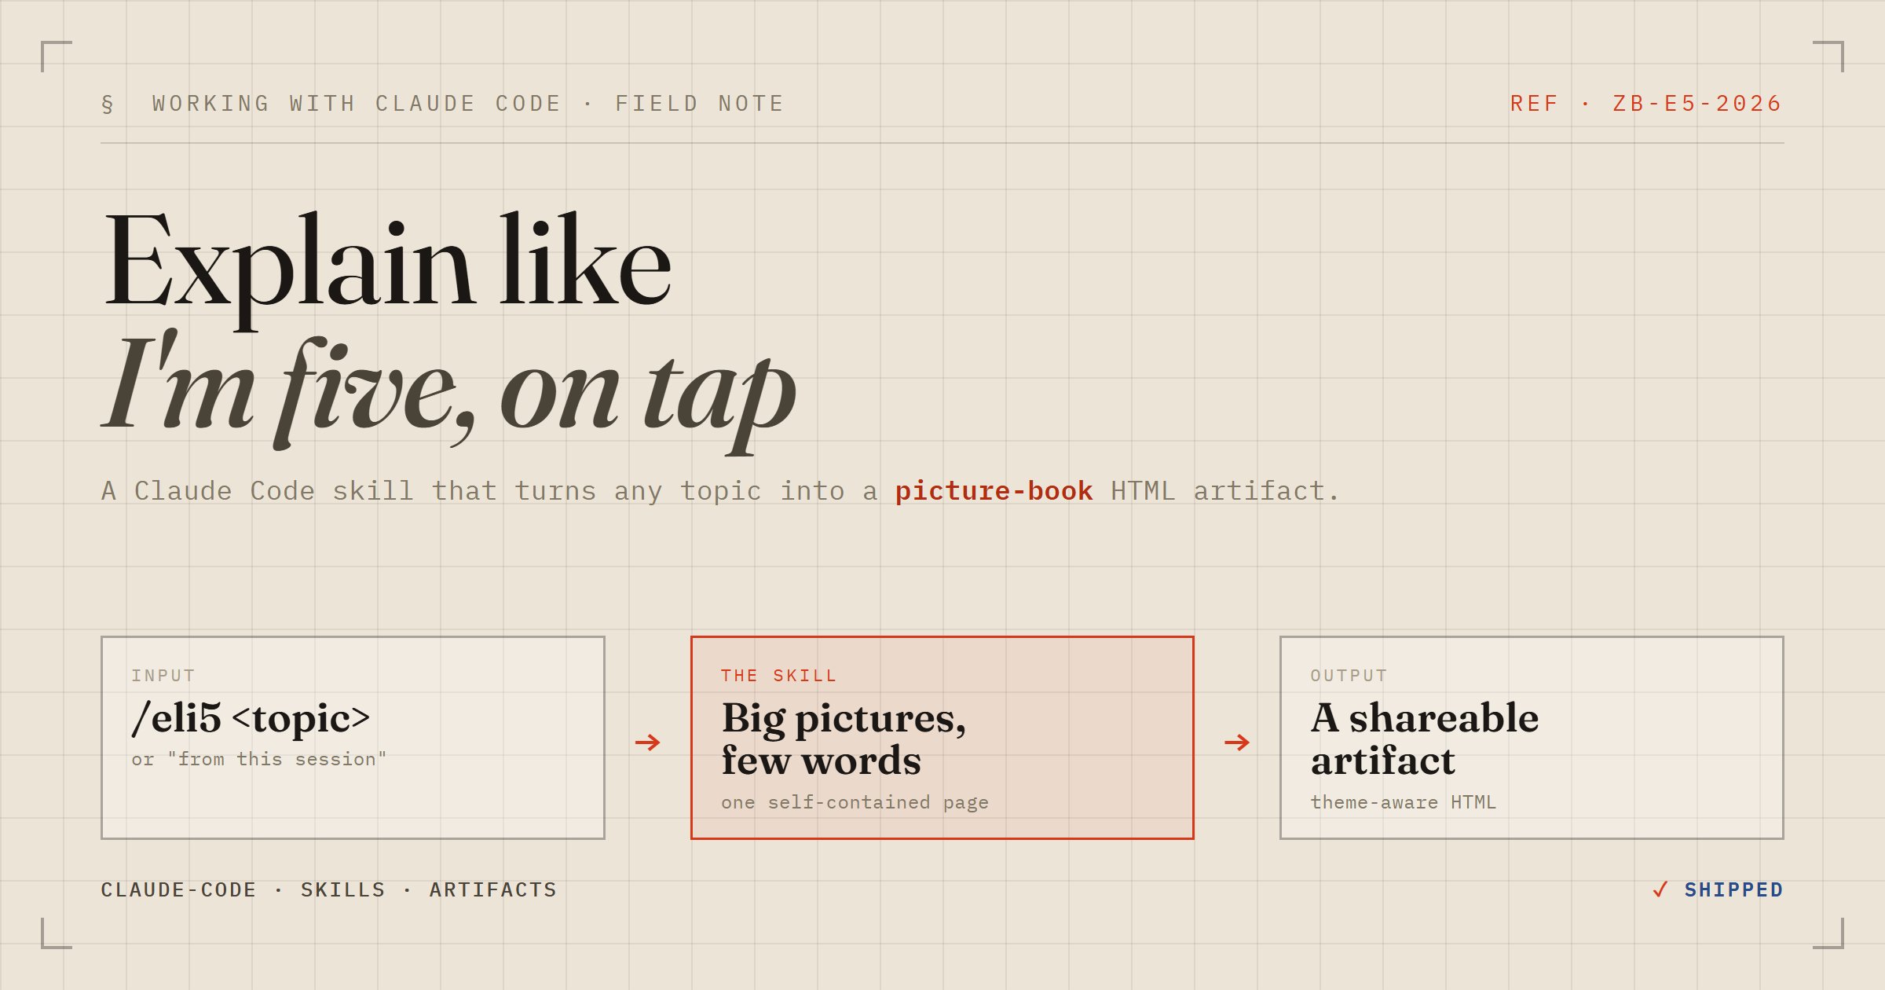Click the words "HTML artifact." in the subtitle

point(1225,491)
